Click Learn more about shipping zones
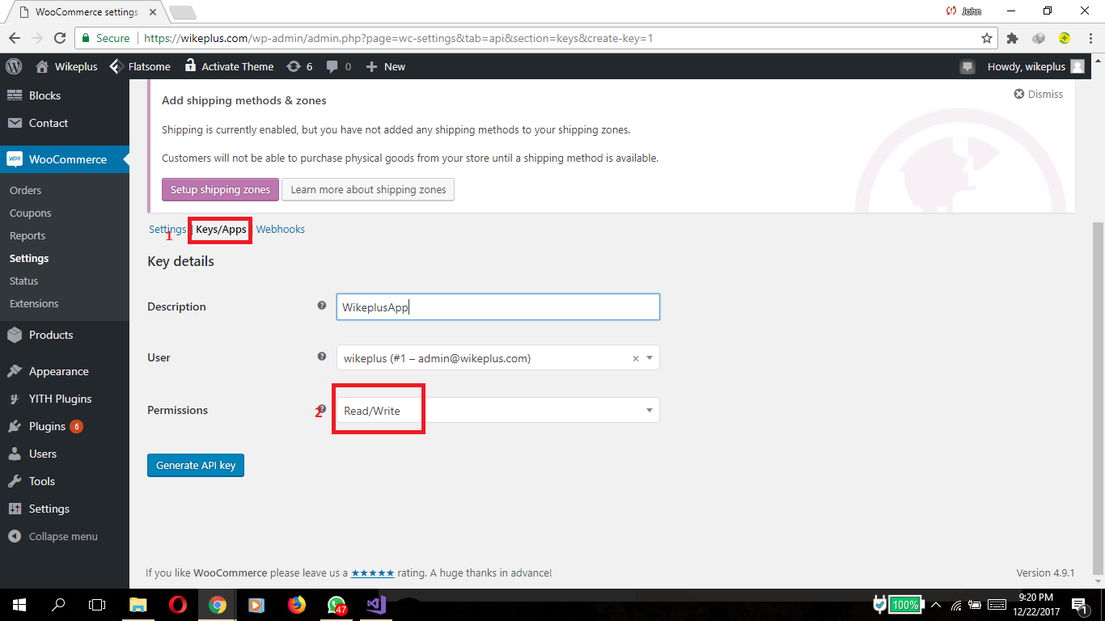 point(368,189)
